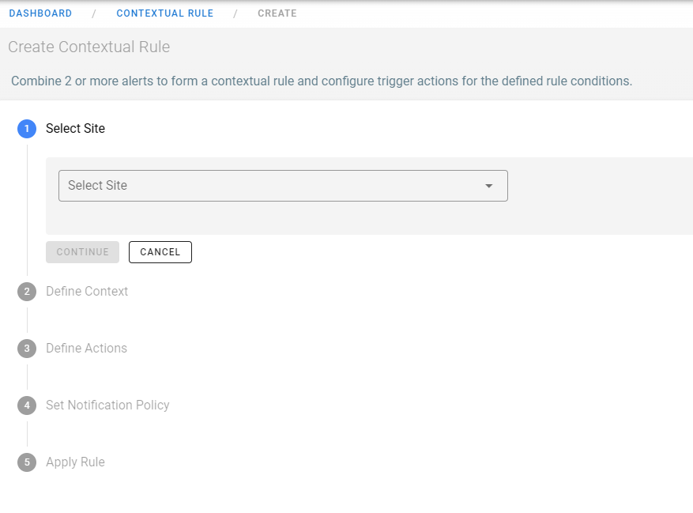Select the 'Select Site' step label
The image size is (693, 513).
pyautogui.click(x=75, y=129)
